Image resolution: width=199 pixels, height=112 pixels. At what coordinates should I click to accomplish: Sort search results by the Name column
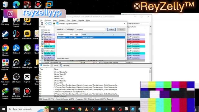pyautogui.click(x=103, y=35)
